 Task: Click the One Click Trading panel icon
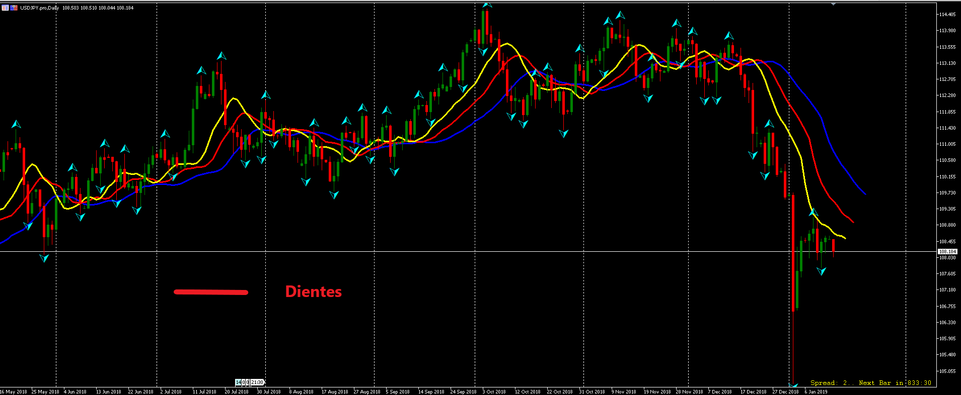pyautogui.click(x=5, y=8)
